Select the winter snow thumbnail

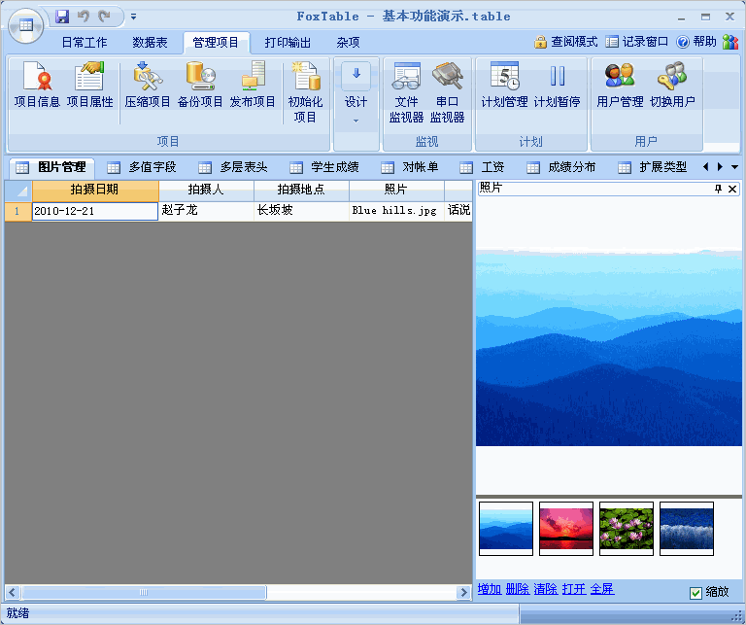coord(687,529)
